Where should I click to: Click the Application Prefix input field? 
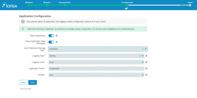(96, 69)
